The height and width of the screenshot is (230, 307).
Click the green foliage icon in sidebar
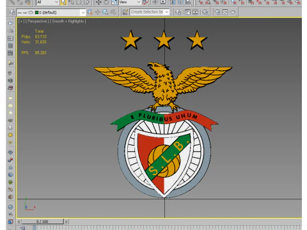pyautogui.click(x=10, y=182)
